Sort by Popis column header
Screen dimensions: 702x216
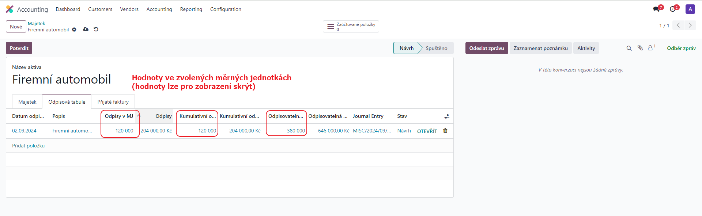point(58,116)
